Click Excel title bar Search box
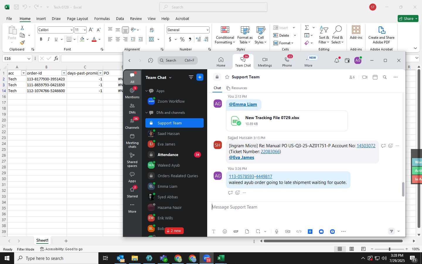The width and height of the screenshot is (422, 264). click(213, 7)
